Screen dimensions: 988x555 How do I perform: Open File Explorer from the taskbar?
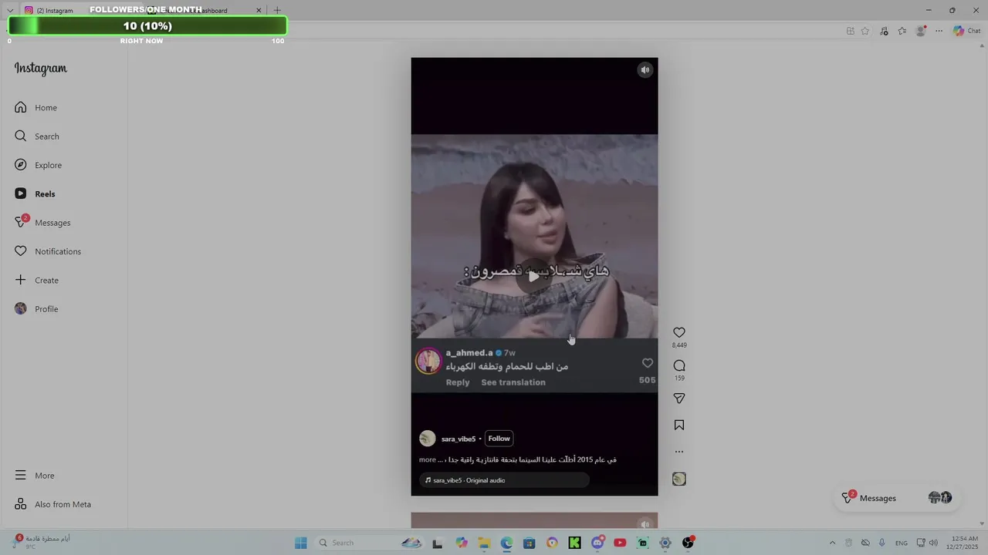pos(484,543)
